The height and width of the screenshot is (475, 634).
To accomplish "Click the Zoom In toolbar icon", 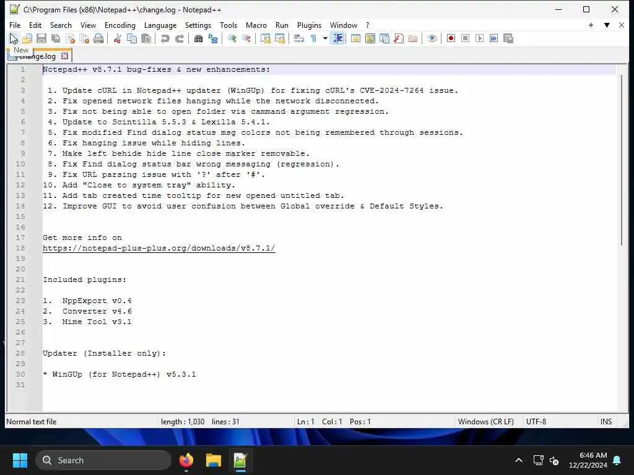I will (x=232, y=38).
